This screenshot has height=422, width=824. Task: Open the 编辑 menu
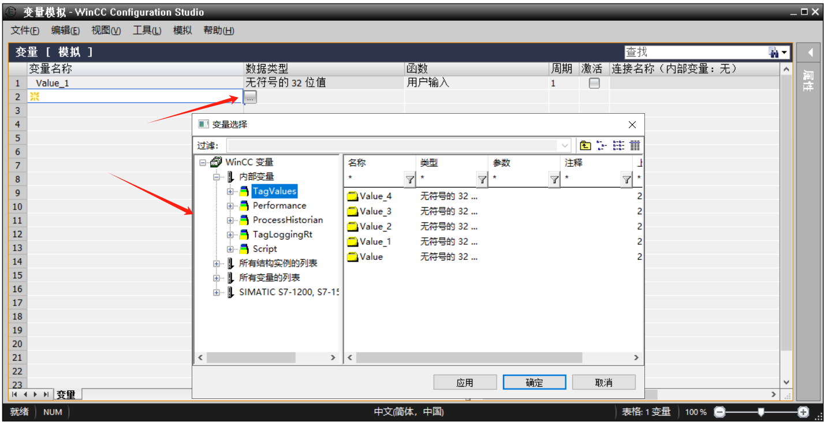(x=66, y=31)
